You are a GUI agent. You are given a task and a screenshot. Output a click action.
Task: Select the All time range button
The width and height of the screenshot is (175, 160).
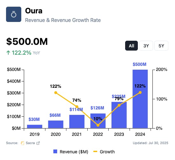coord(131,46)
